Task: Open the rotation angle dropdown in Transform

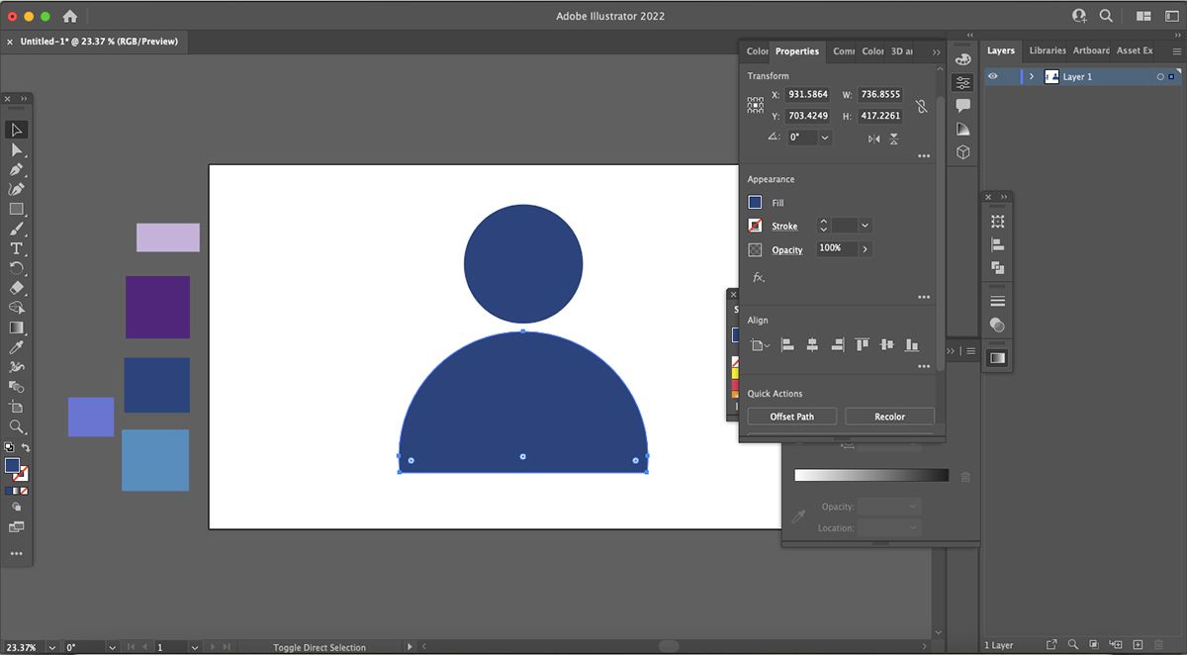Action: coord(825,138)
